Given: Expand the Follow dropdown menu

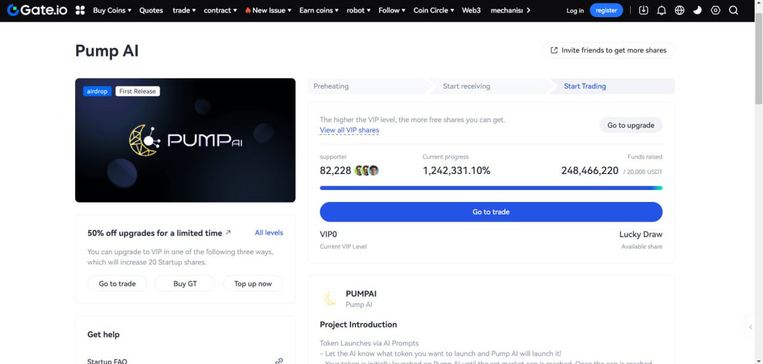Looking at the screenshot, I should (392, 10).
